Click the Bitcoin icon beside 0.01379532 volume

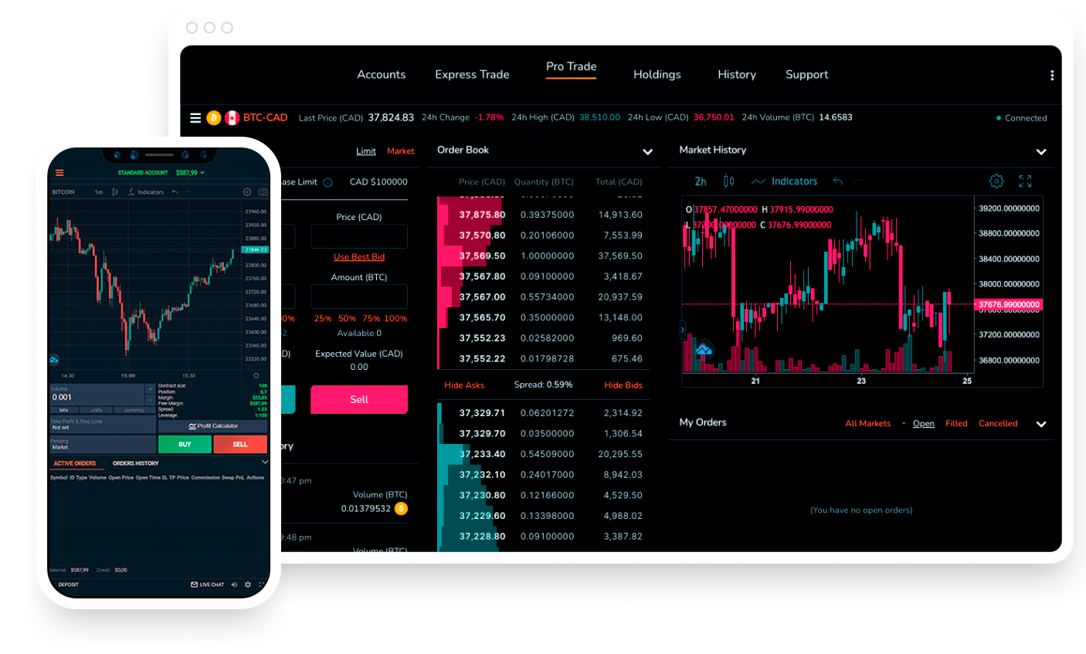click(x=401, y=509)
